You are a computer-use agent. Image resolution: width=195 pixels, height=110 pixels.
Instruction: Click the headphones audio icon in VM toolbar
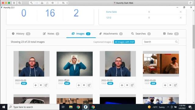tap(58, 3)
